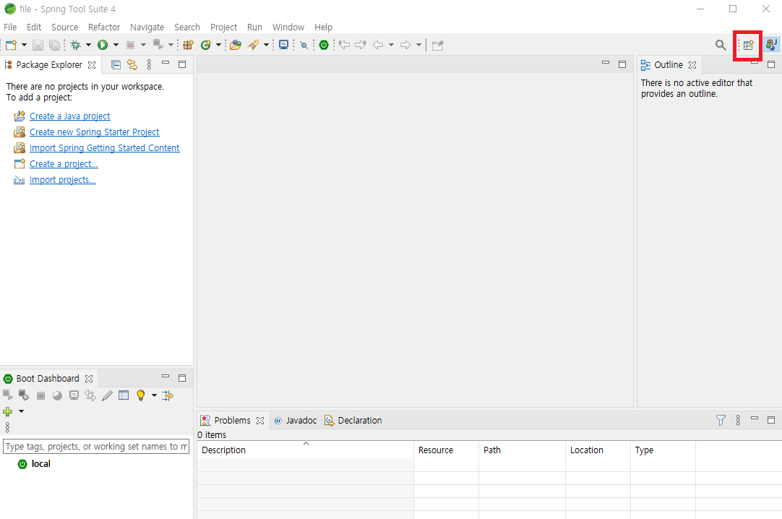Image resolution: width=782 pixels, height=519 pixels.
Task: Click Import Spring Getting Started Content link
Action: click(x=104, y=148)
